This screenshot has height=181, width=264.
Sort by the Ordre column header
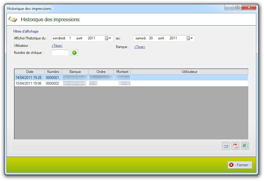(x=101, y=72)
